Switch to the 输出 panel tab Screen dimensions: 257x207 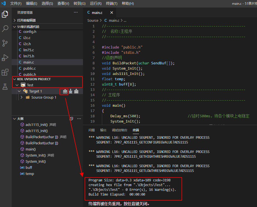pos(103,130)
